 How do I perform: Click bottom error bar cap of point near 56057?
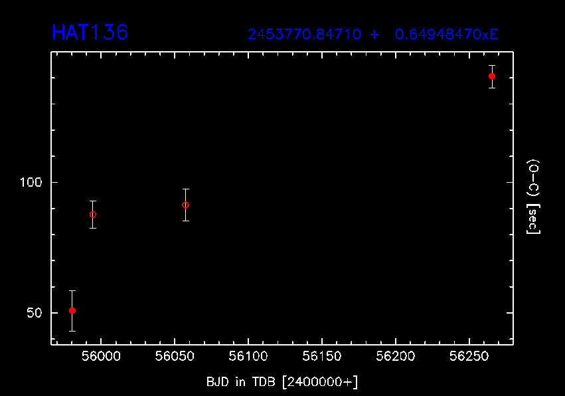186,221
